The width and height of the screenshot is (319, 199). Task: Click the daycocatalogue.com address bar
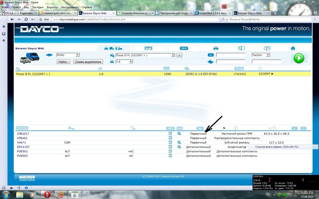(135, 20)
